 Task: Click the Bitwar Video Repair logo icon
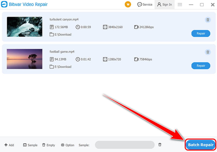coord(5,5)
